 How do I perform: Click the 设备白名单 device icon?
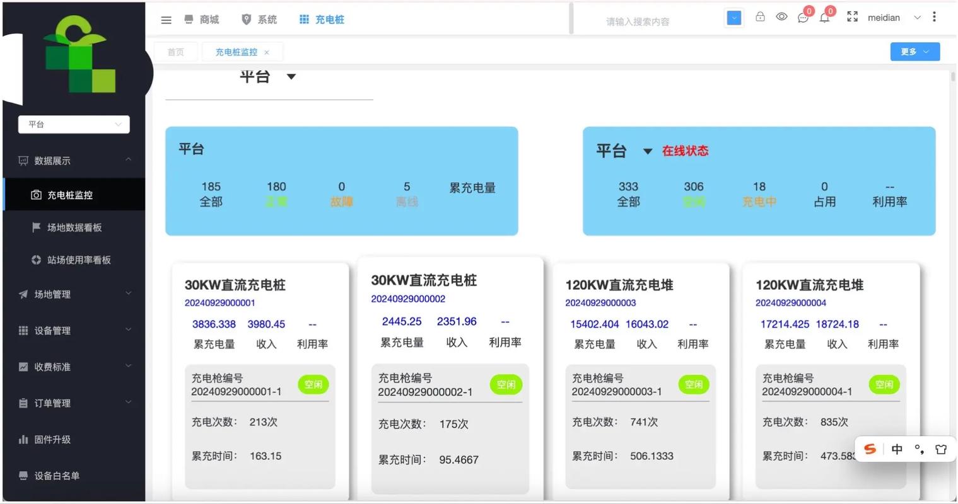pyautogui.click(x=23, y=476)
